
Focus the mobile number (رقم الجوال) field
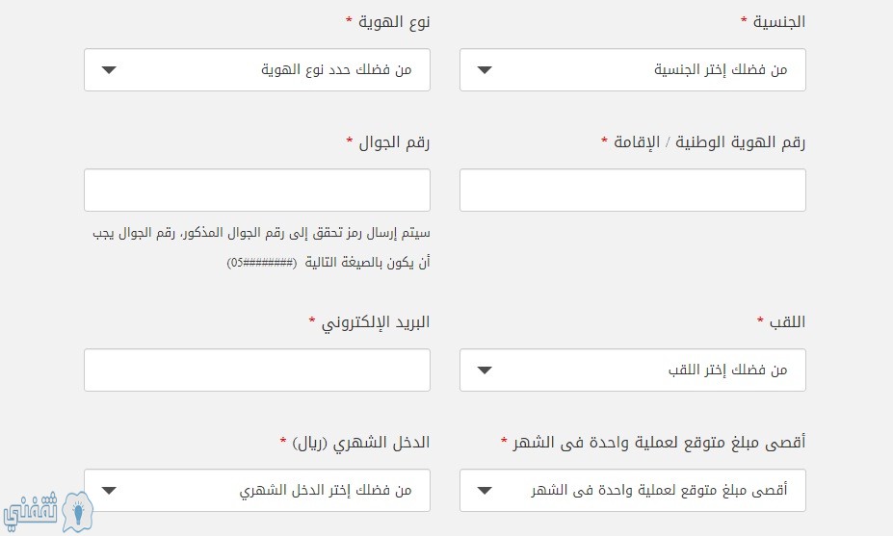(257, 190)
